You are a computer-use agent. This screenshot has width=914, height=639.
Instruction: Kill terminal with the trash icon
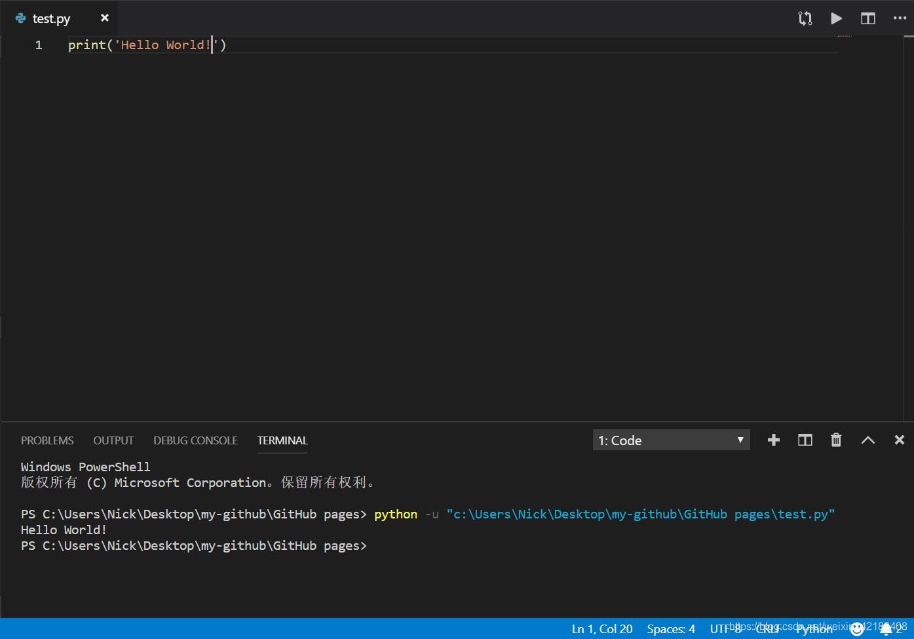click(x=836, y=440)
